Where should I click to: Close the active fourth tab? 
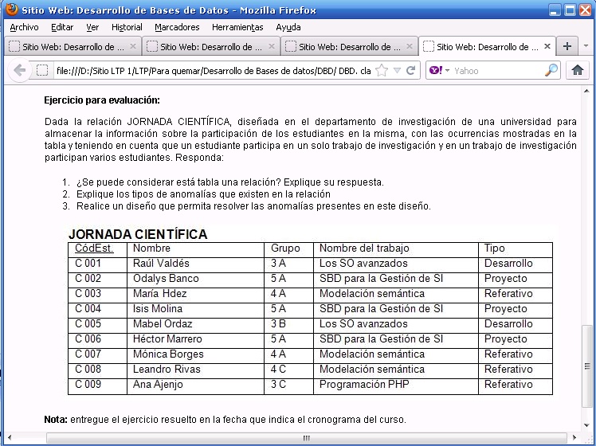click(546, 47)
